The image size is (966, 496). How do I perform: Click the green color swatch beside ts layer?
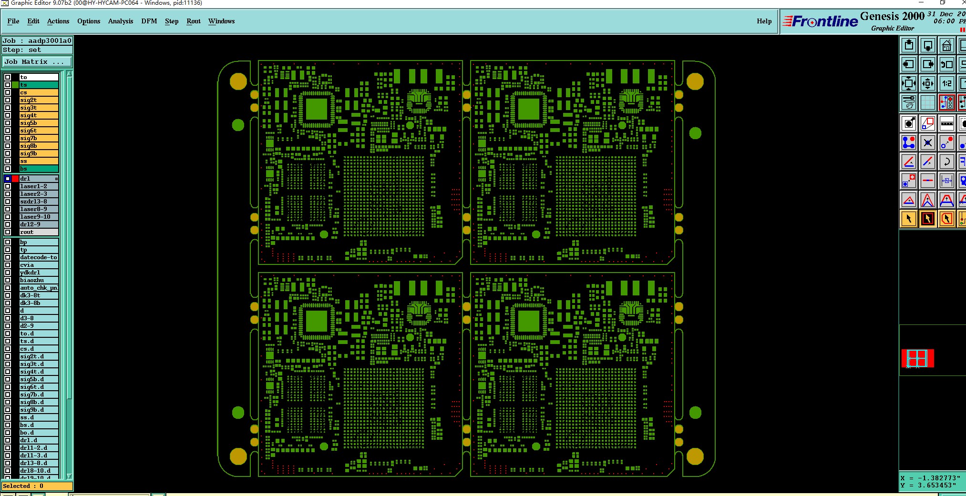point(15,85)
